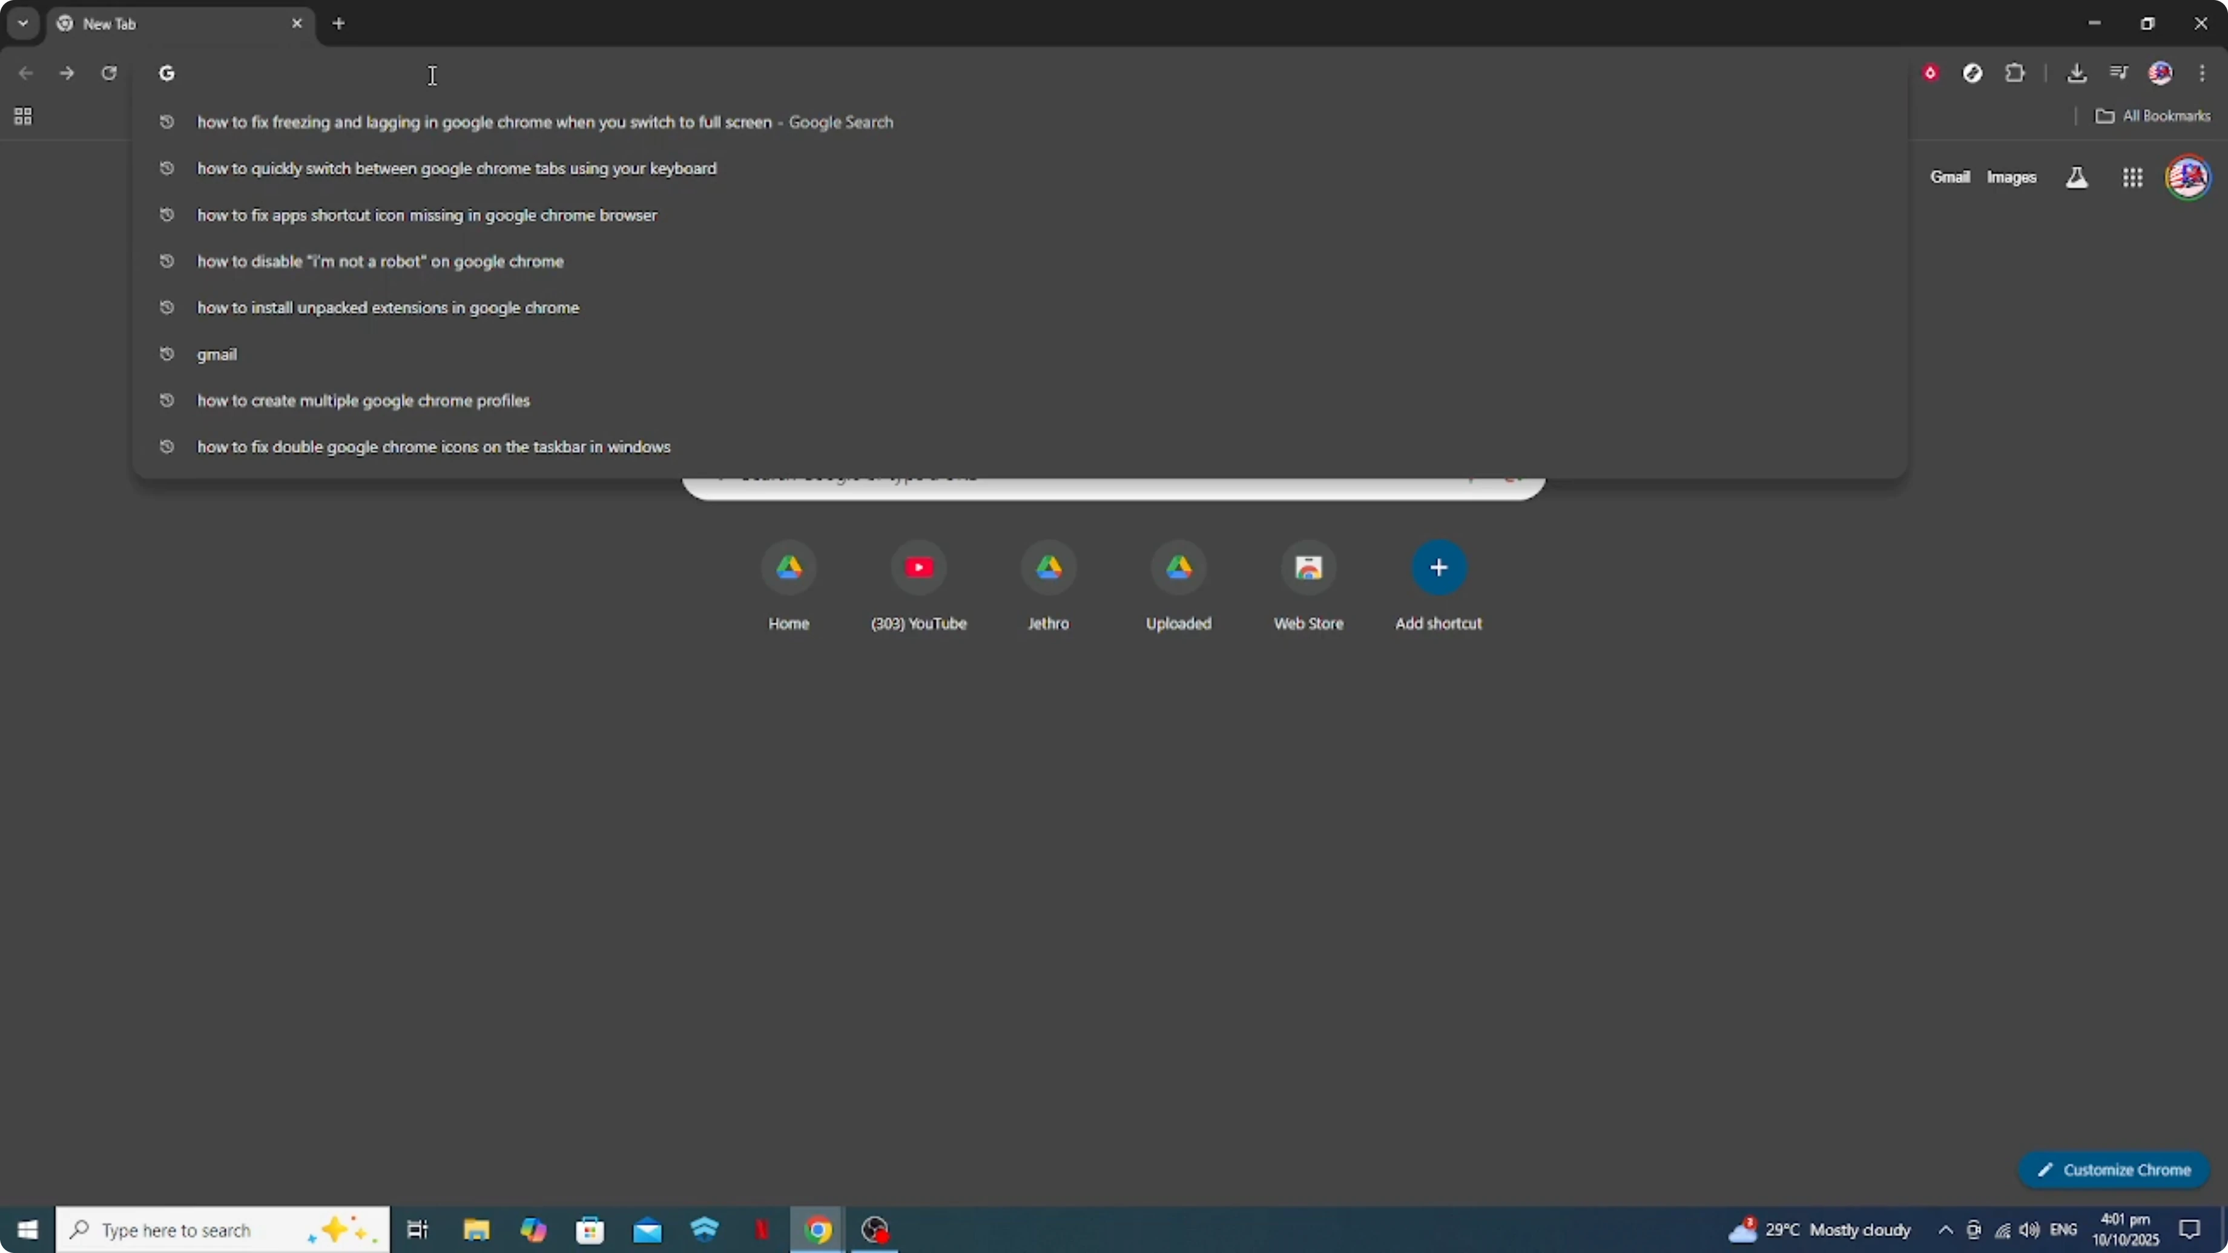Open the Gmail link
This screenshot has height=1253, width=2228.
pos(1950,177)
